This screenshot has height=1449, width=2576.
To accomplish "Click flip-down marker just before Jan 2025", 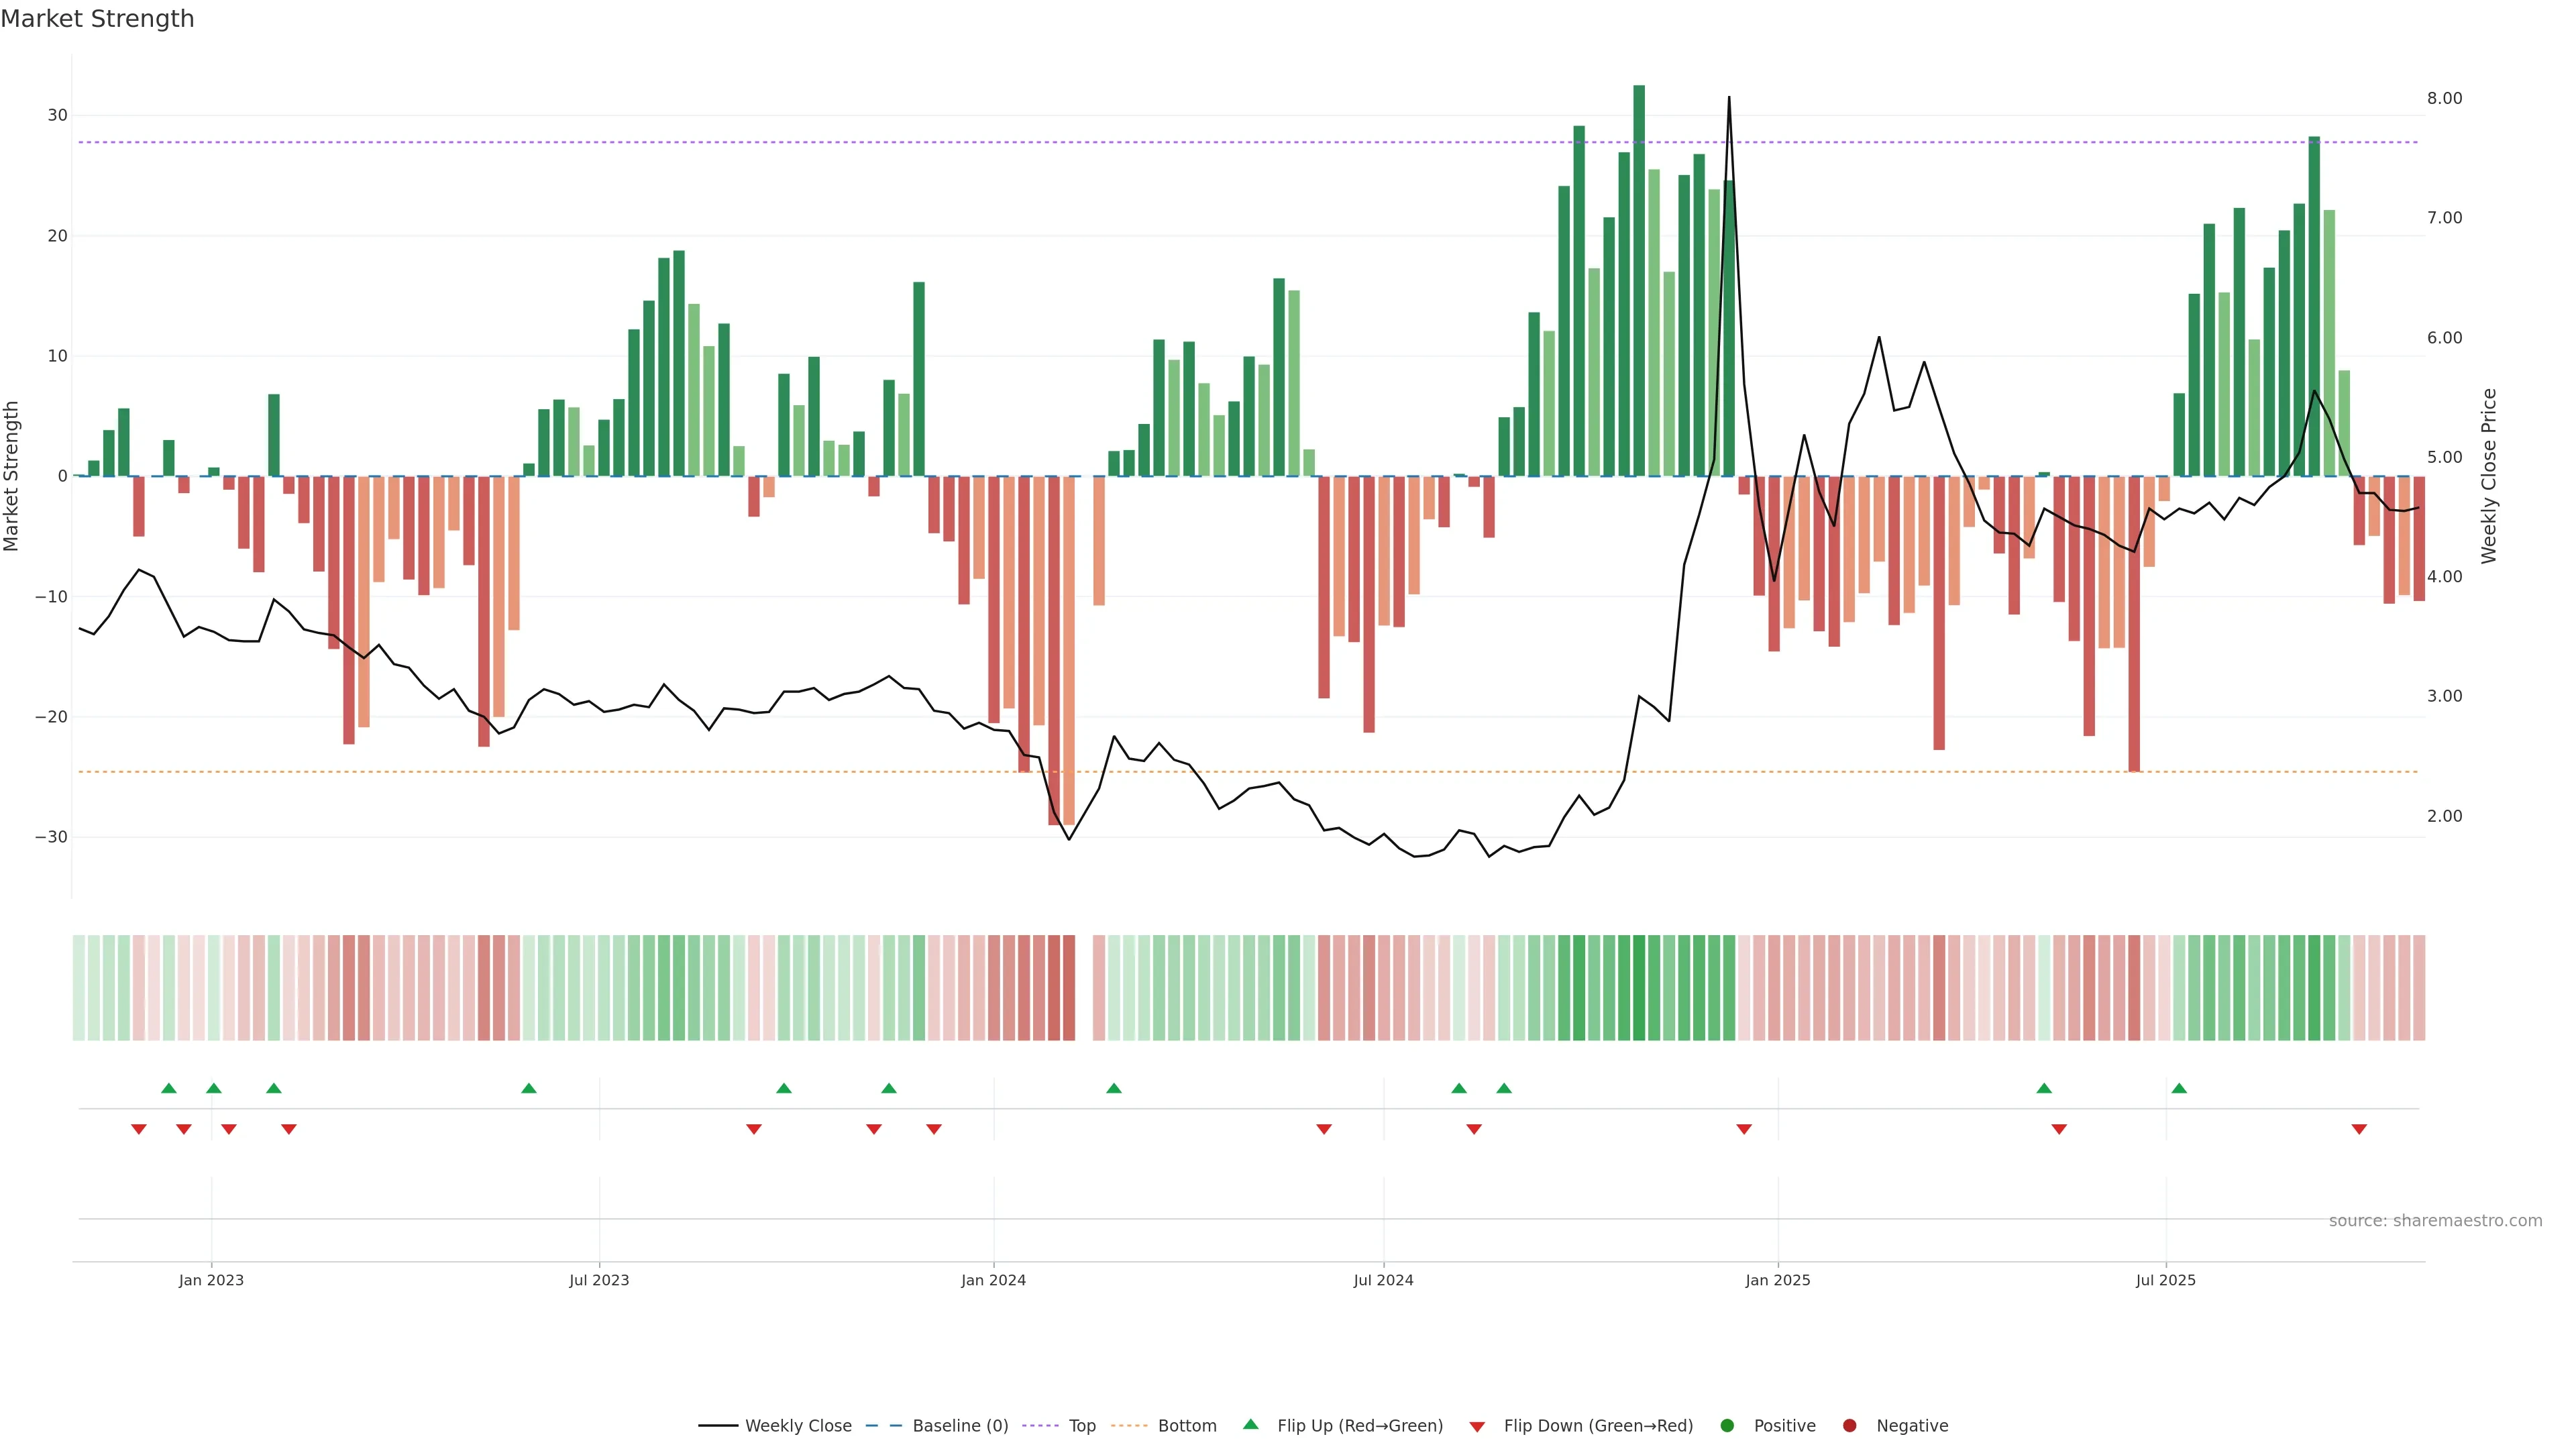I will (1744, 1129).
